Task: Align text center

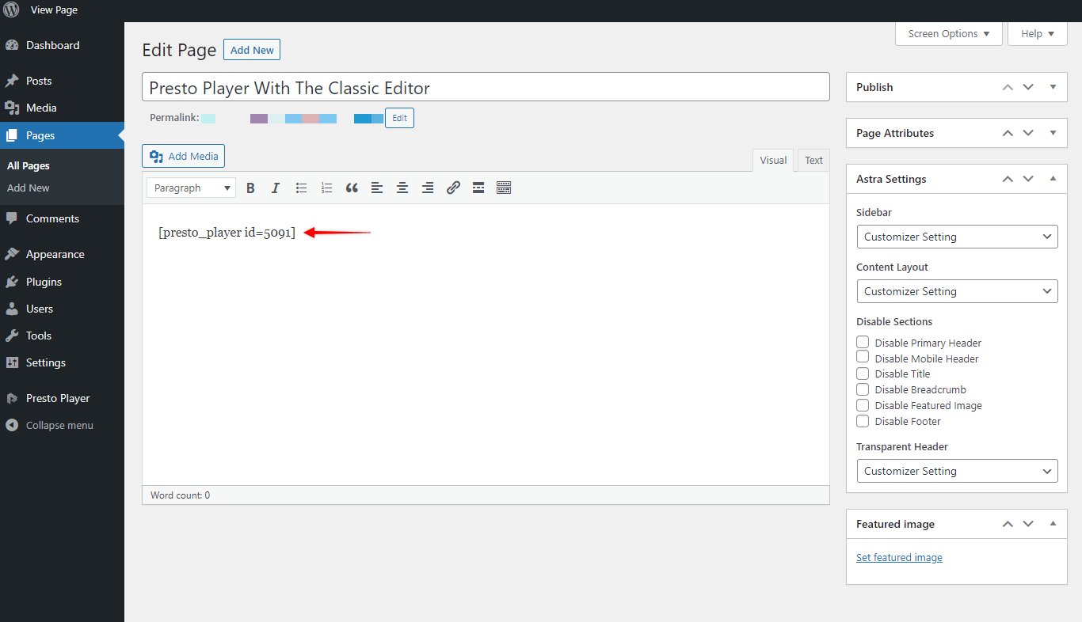Action: 402,188
